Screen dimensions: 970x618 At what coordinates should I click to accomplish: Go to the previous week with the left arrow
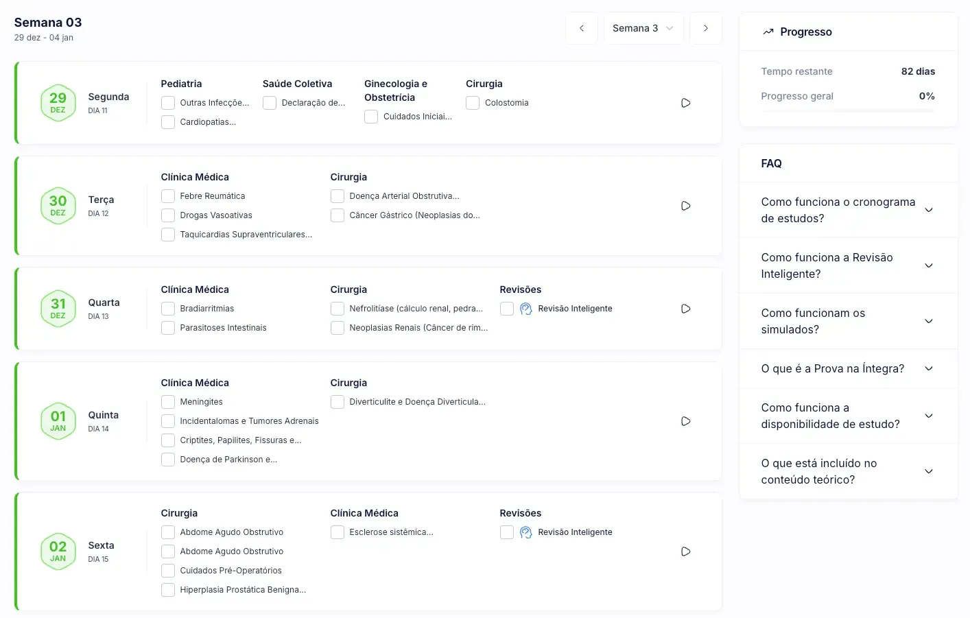pos(581,28)
